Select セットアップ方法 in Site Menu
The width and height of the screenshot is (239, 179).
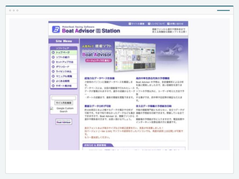(x=64, y=62)
